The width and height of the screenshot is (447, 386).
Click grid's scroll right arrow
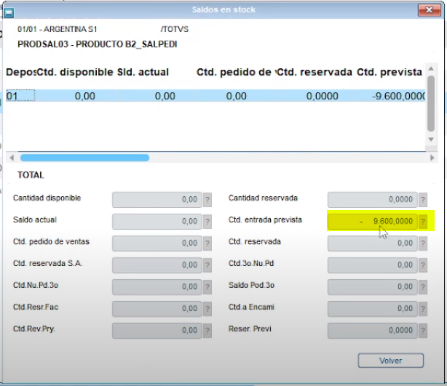click(432, 158)
